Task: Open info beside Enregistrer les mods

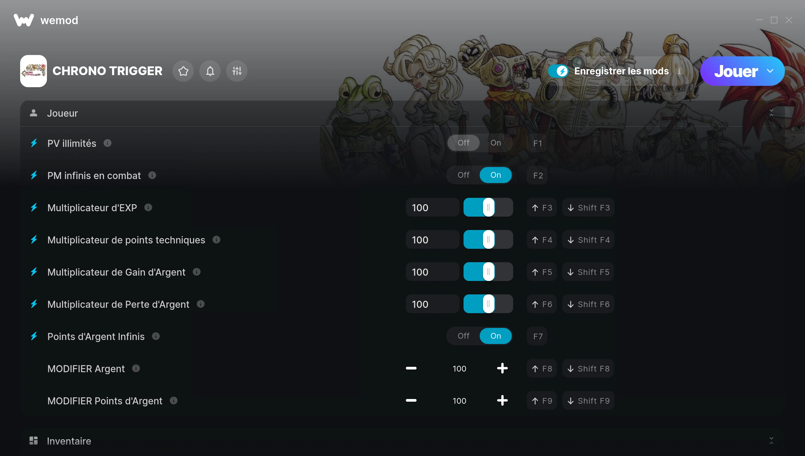Action: [679, 71]
